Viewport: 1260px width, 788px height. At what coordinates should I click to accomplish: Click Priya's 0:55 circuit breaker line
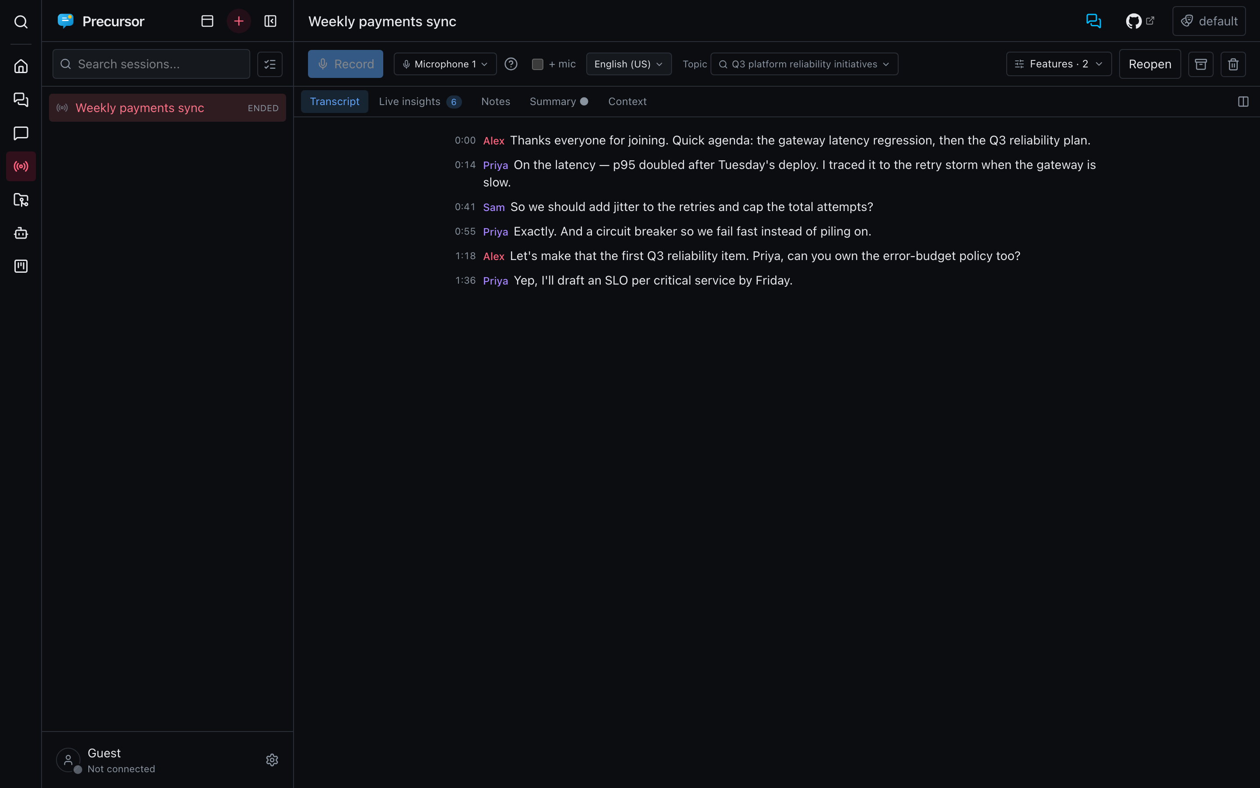tap(663, 232)
